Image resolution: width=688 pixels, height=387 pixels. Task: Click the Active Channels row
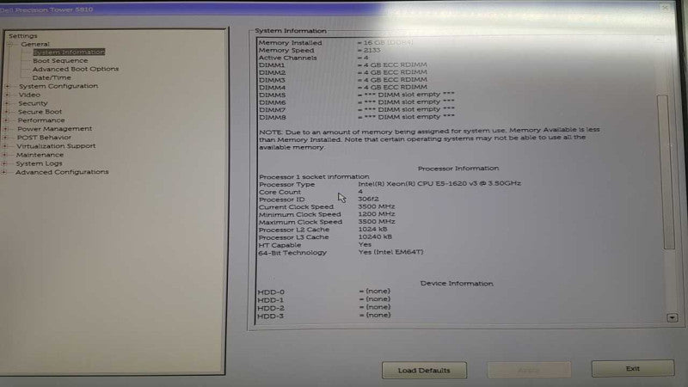314,58
